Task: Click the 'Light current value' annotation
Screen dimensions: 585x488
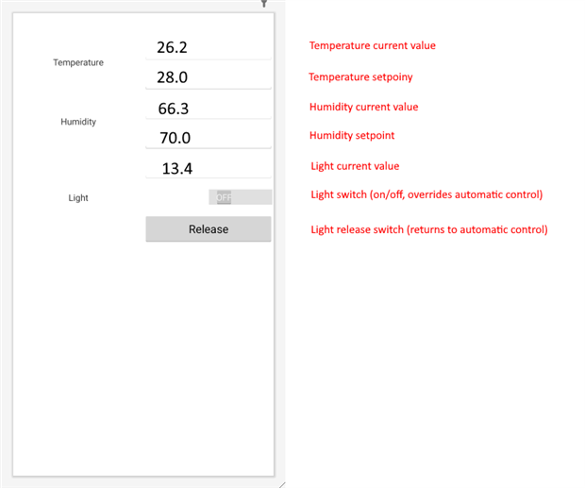Action: (355, 166)
